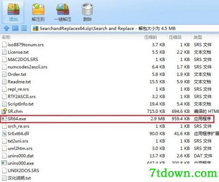
Task: Click the ScriptInfo.txt document icon
Action: pyautogui.click(x=4, y=104)
